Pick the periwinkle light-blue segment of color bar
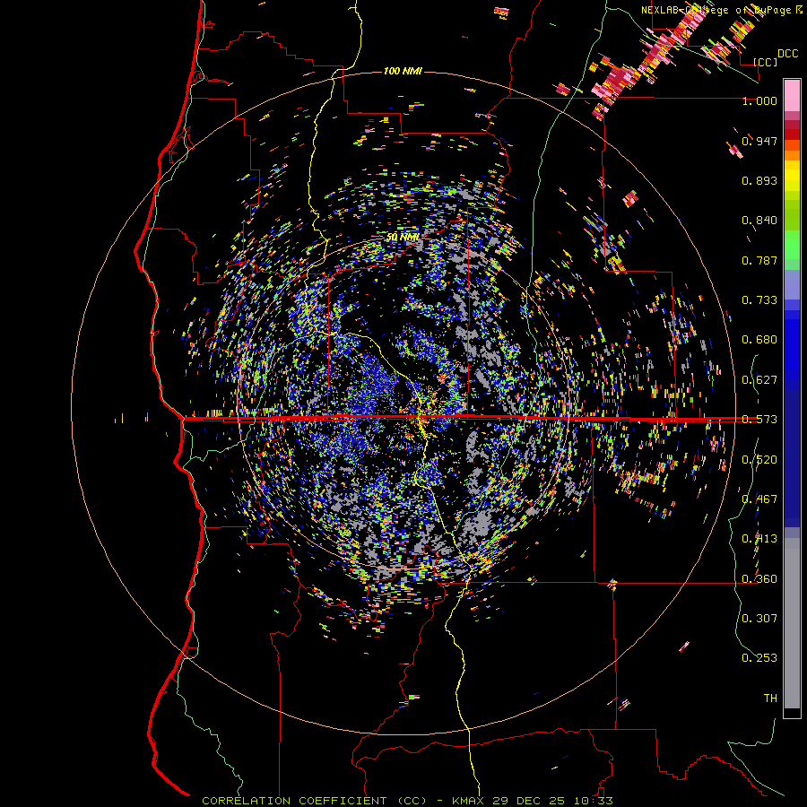Viewport: 807px width, 807px height. [x=792, y=284]
